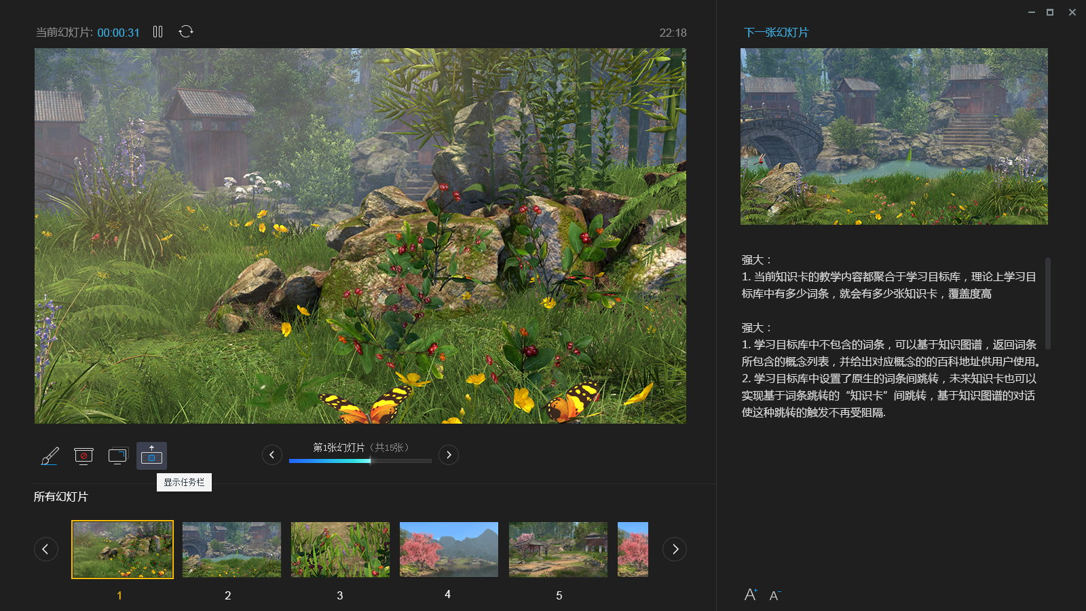Screen dimensions: 1086x611
Task: Advance to next slide in presenter controls
Action: (449, 455)
